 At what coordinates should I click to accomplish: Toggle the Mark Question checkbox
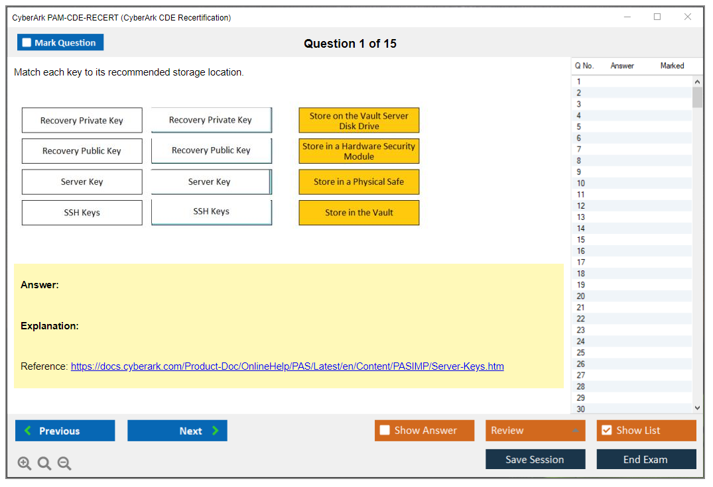point(27,43)
